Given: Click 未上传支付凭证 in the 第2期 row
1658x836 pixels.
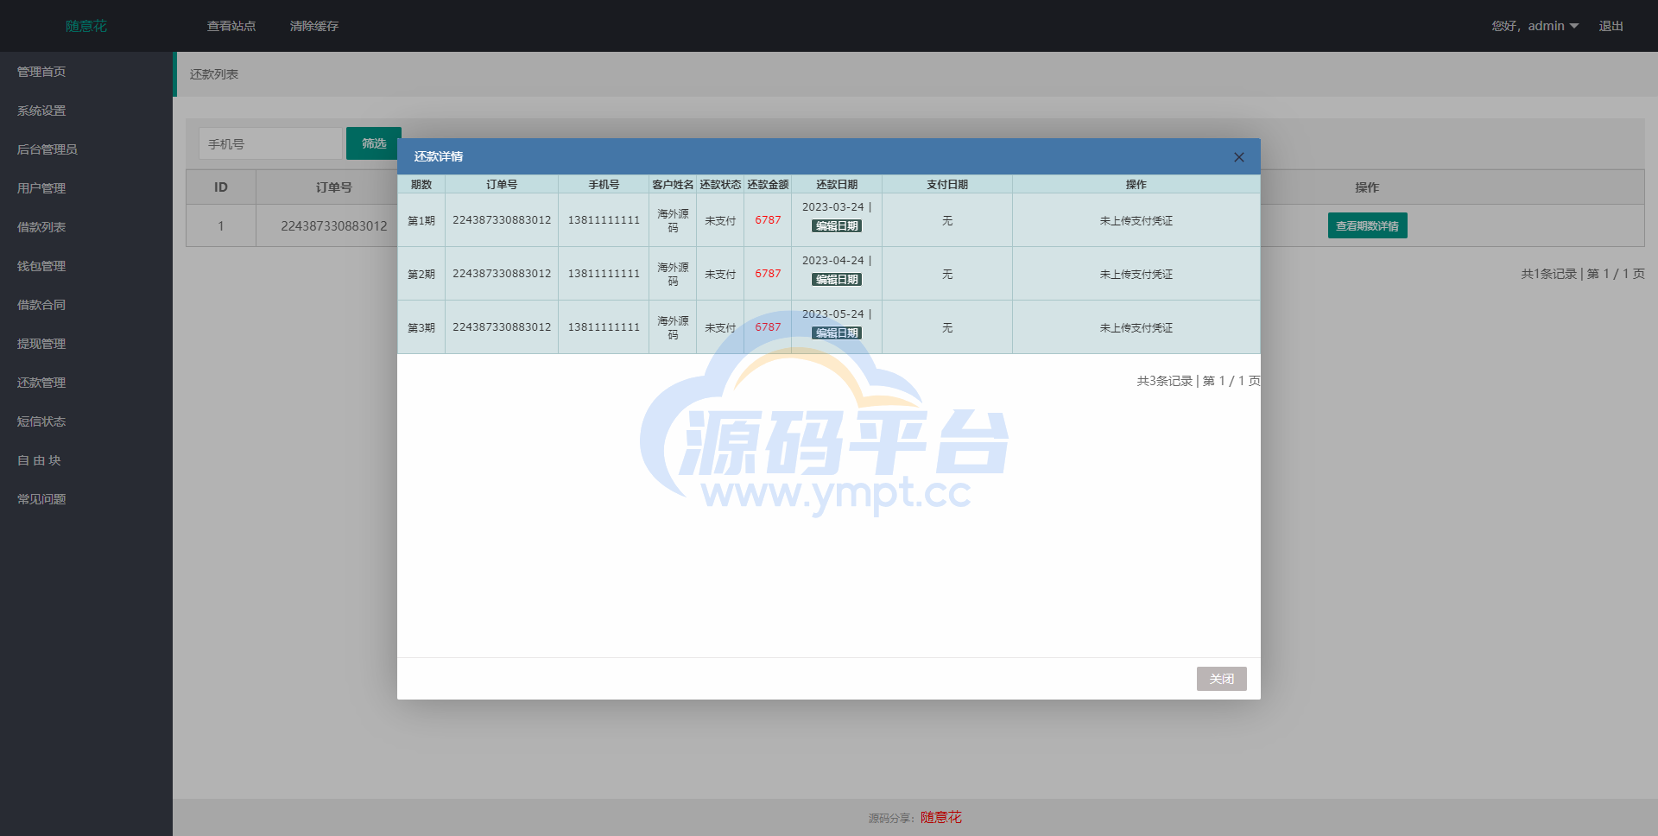Looking at the screenshot, I should pos(1136,275).
